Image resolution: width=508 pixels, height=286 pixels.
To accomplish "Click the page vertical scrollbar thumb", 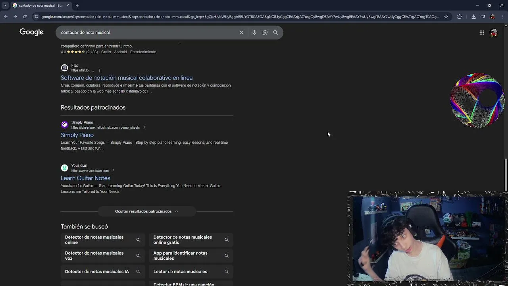I will [506, 175].
